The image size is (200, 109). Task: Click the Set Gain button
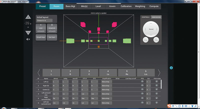[52, 37]
